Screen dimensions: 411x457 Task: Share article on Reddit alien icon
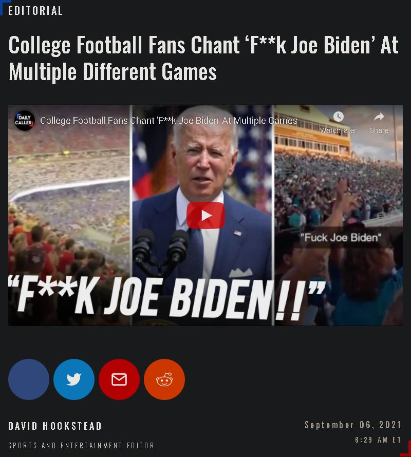[x=164, y=379]
